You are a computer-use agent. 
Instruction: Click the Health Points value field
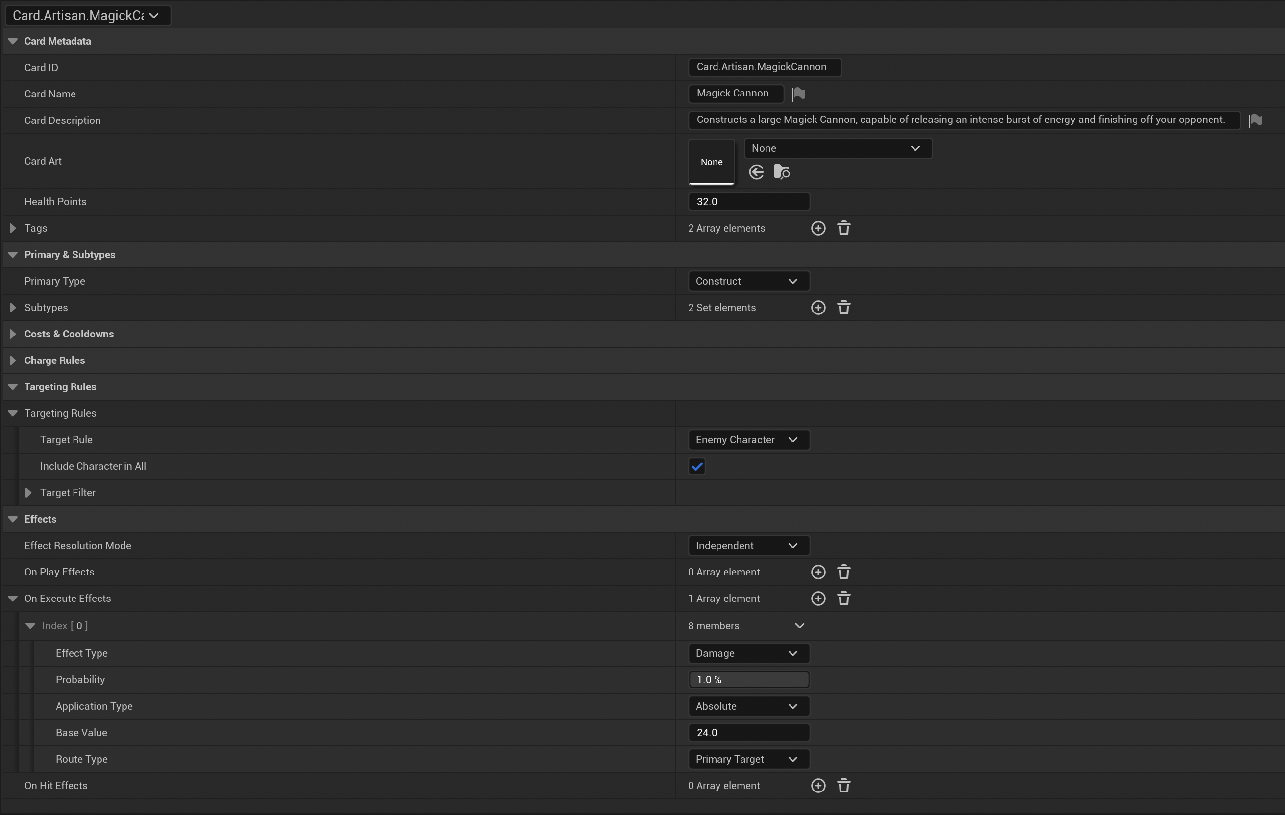(748, 202)
